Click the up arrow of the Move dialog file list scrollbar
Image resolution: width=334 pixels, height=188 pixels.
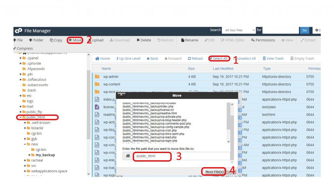[x=232, y=104]
